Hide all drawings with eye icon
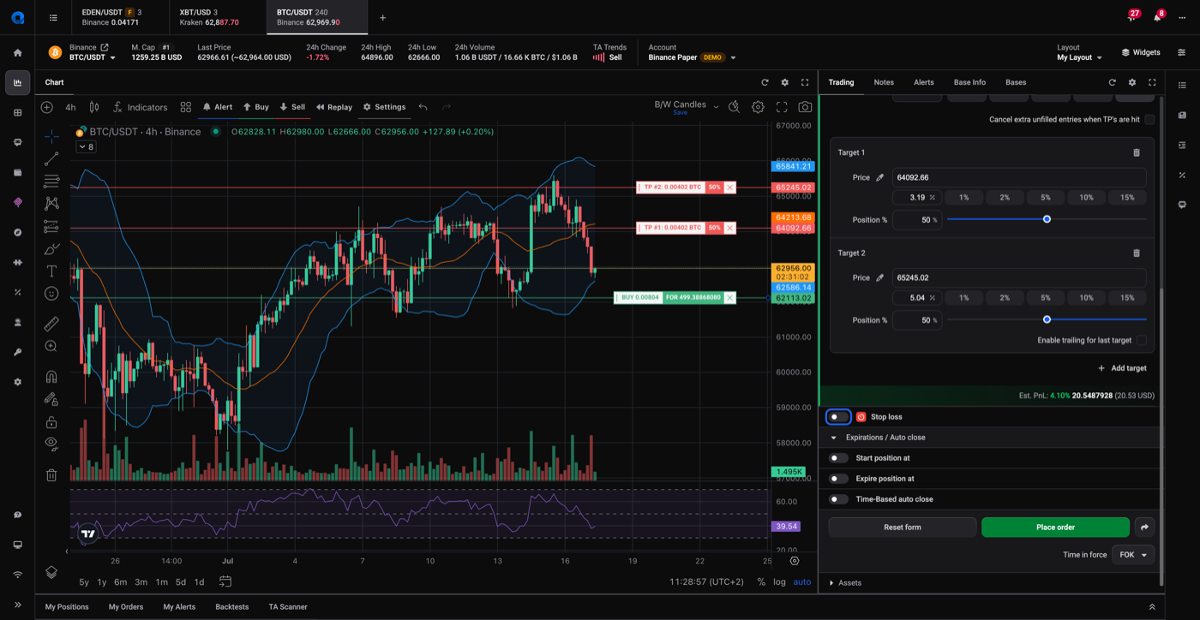The width and height of the screenshot is (1200, 620). tap(51, 444)
